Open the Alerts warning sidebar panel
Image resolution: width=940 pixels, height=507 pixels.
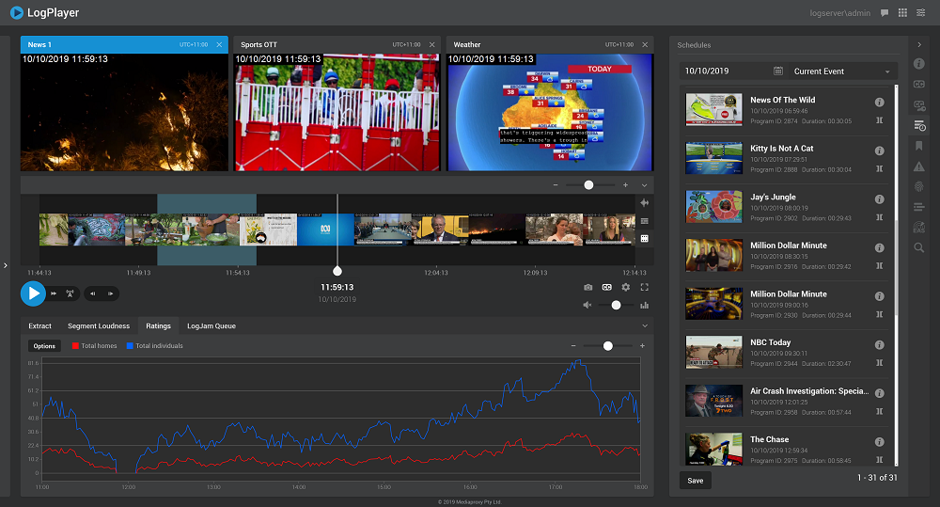coord(919,166)
